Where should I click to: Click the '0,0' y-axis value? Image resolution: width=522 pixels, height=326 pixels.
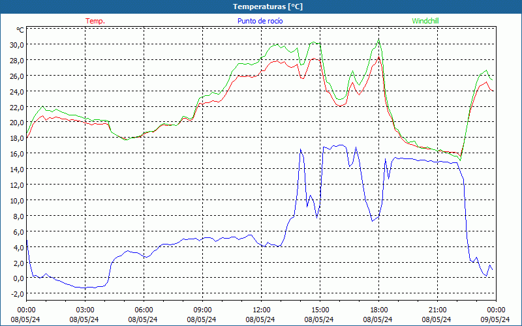pyautogui.click(x=18, y=278)
